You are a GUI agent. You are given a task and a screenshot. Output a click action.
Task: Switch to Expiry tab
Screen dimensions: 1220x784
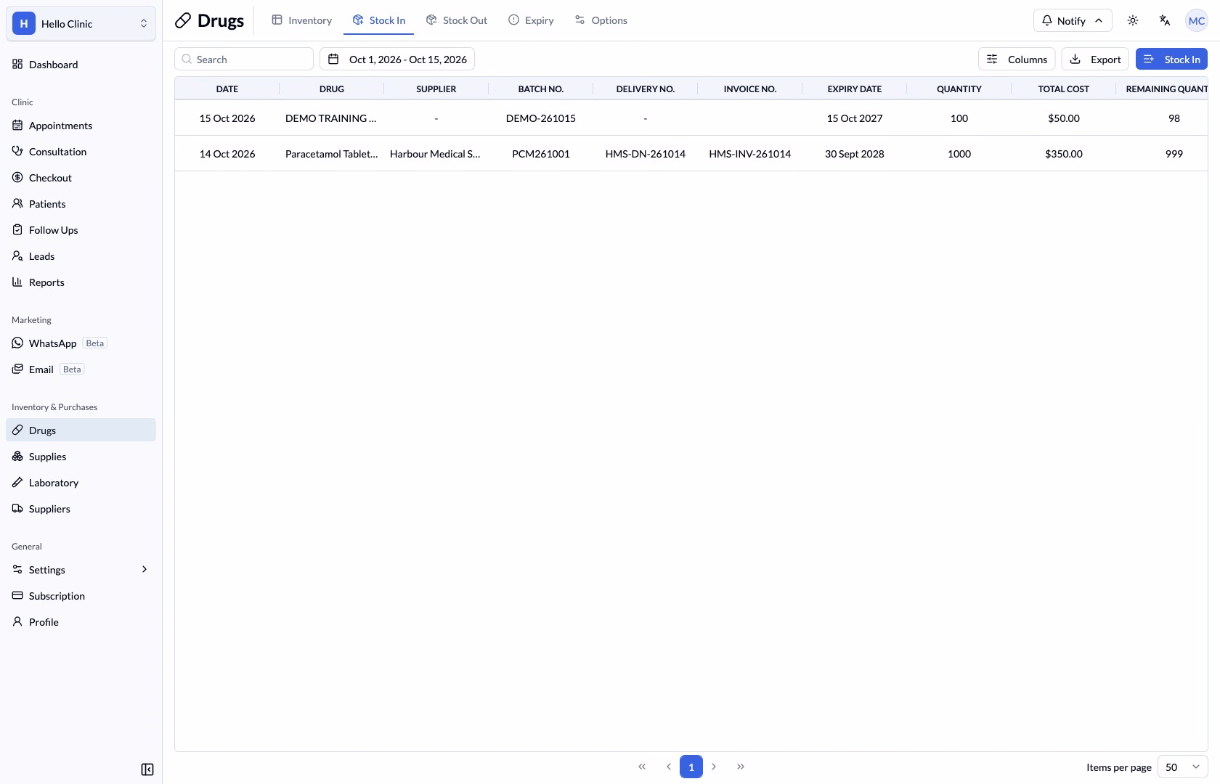pyautogui.click(x=531, y=20)
